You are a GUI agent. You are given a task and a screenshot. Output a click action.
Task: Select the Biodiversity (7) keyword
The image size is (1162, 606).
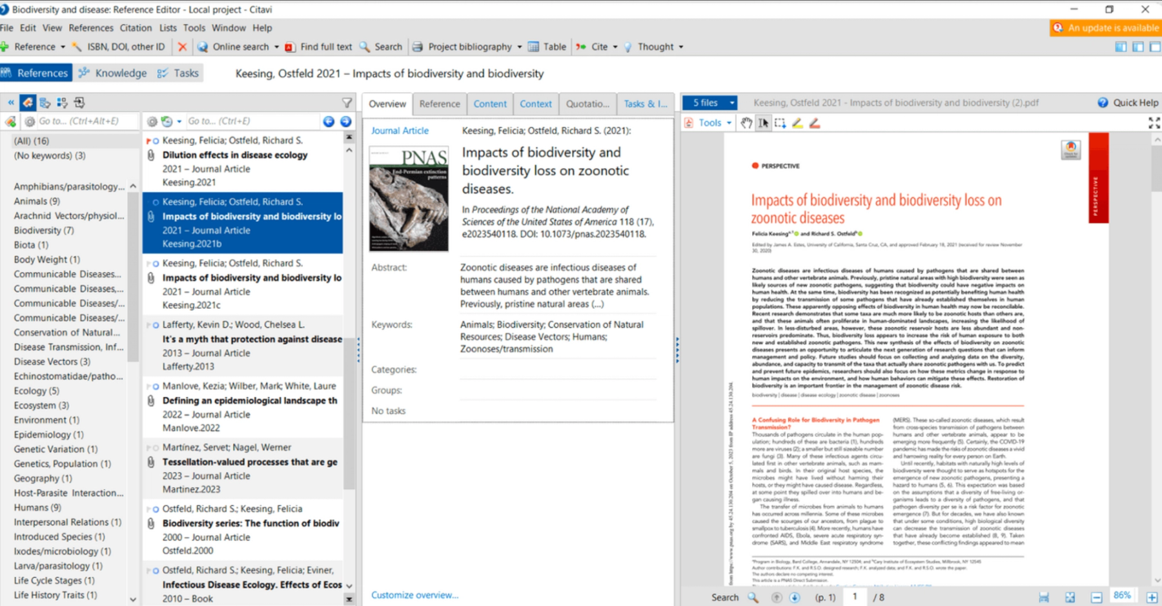pyautogui.click(x=44, y=230)
